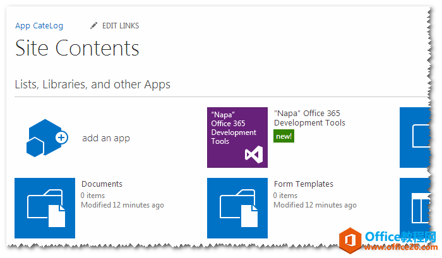Click '0 items' under Documents

click(93, 195)
